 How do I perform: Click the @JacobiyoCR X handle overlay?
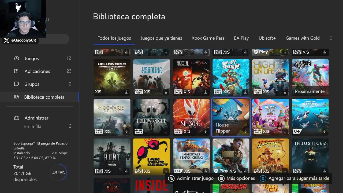[20, 40]
